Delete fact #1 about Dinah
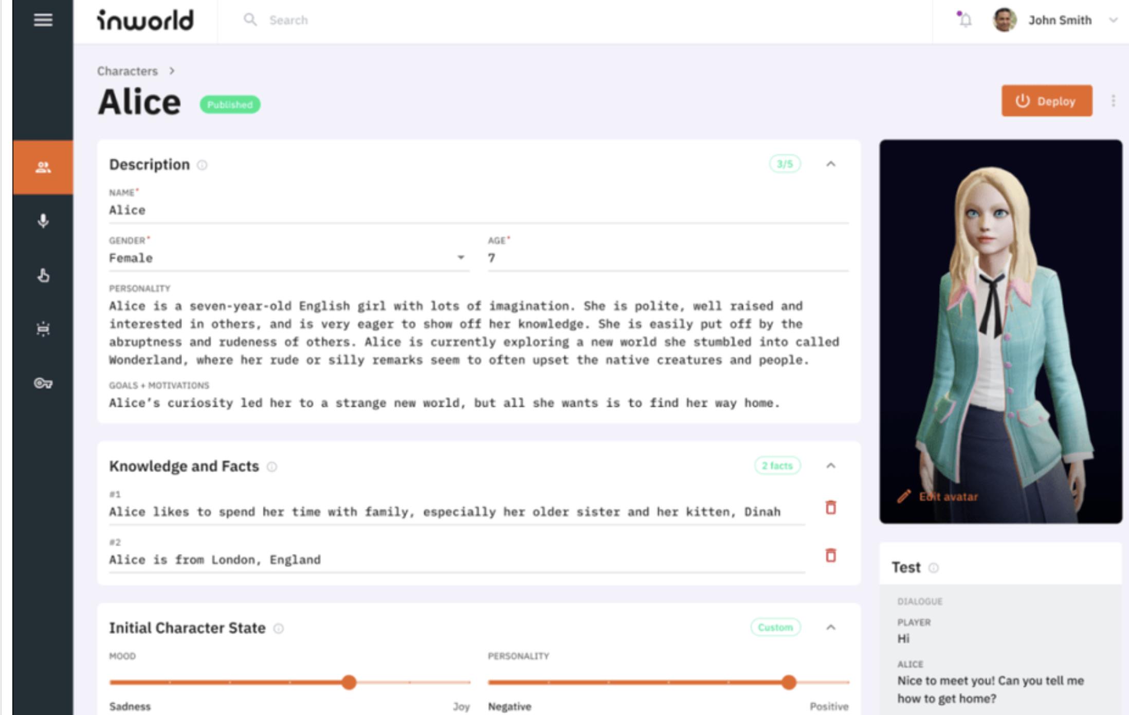 point(830,507)
